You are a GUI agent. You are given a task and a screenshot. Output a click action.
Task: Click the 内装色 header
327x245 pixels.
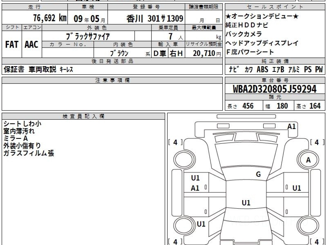[123, 44]
